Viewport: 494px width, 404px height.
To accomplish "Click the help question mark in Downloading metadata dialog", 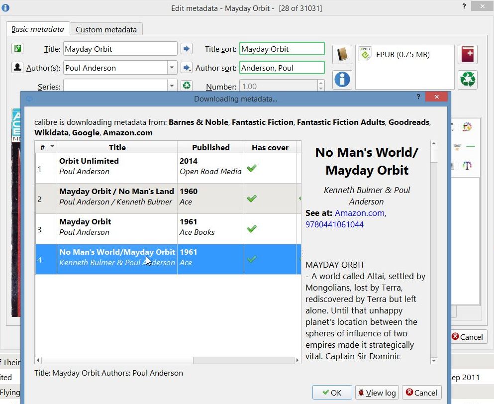I will (x=418, y=97).
